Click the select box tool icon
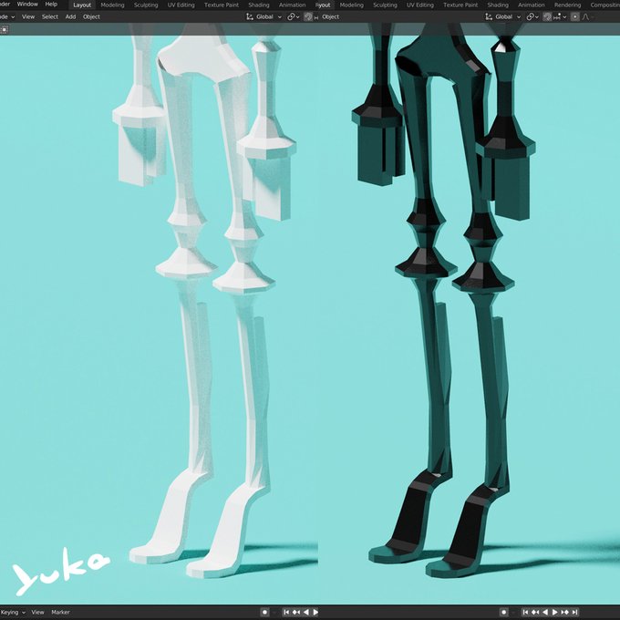 click(x=4, y=30)
